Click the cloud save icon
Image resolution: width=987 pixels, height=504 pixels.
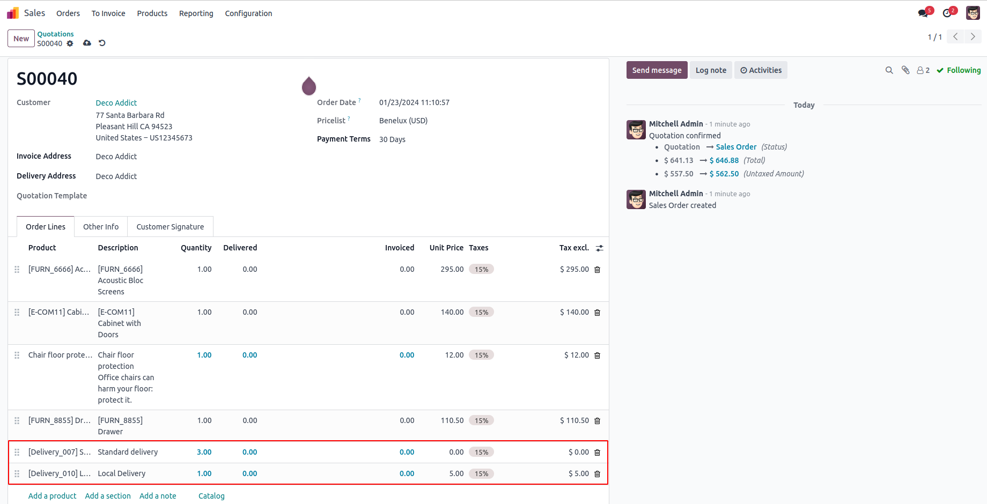coord(87,43)
